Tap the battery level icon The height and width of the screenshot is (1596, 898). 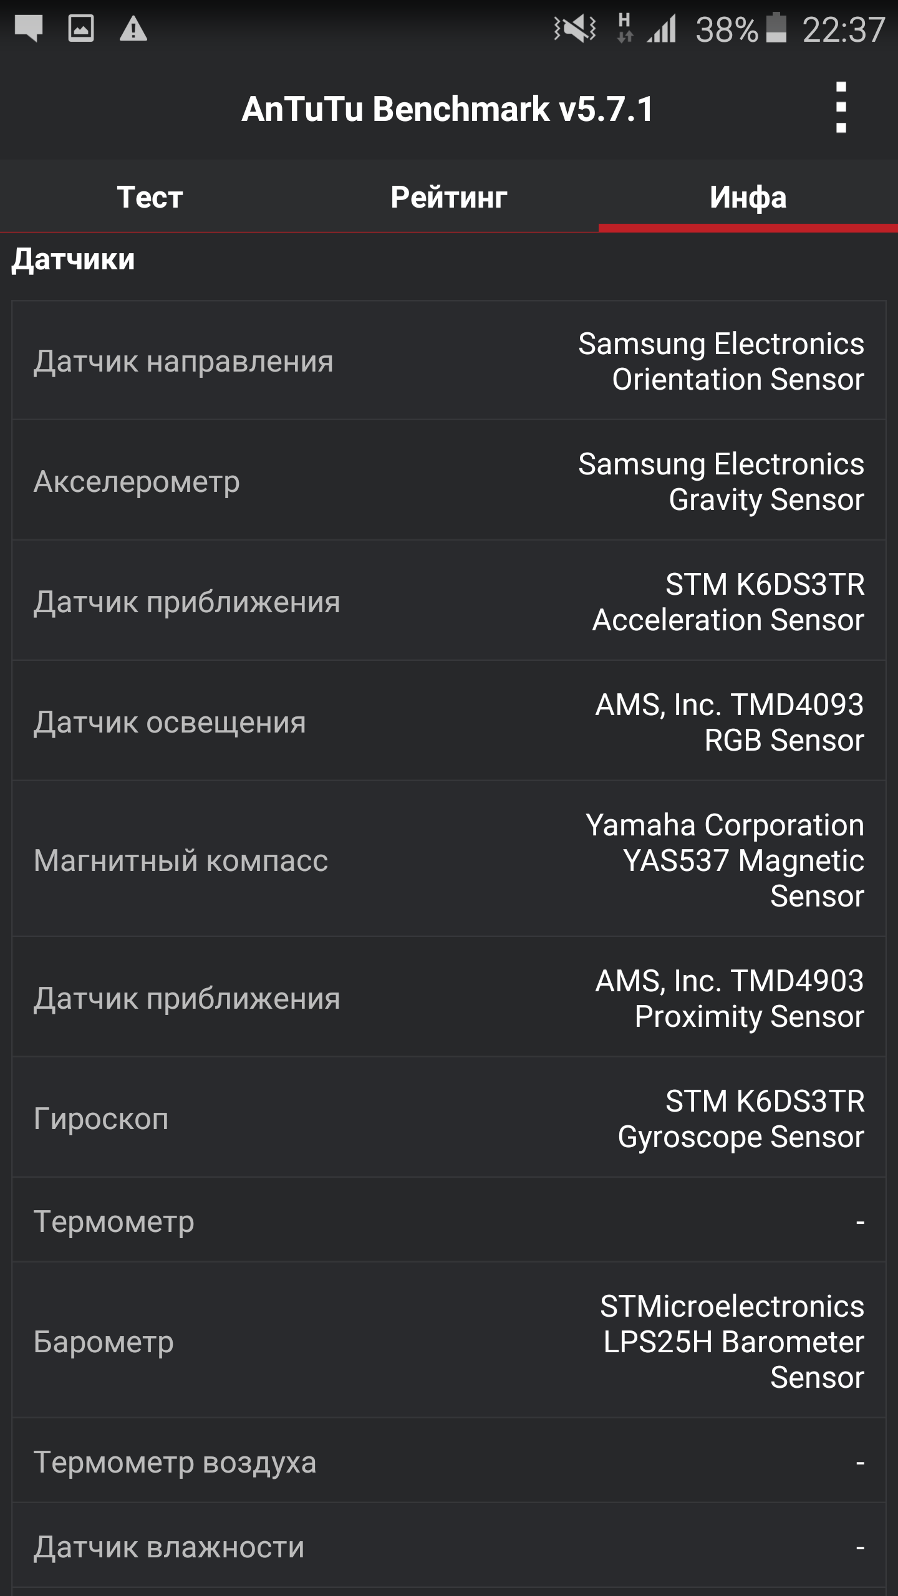pyautogui.click(x=776, y=28)
